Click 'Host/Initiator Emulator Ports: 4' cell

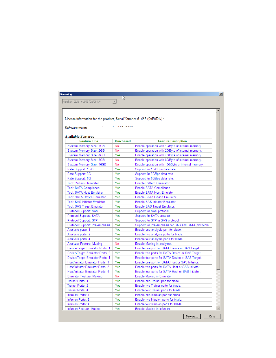click(x=89, y=271)
